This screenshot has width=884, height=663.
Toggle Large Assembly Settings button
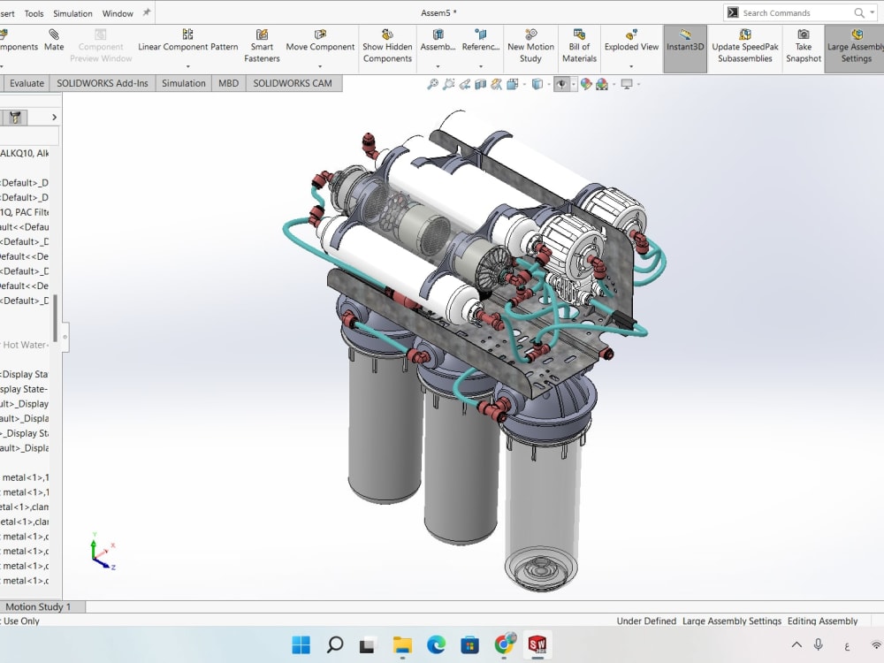tap(856, 49)
